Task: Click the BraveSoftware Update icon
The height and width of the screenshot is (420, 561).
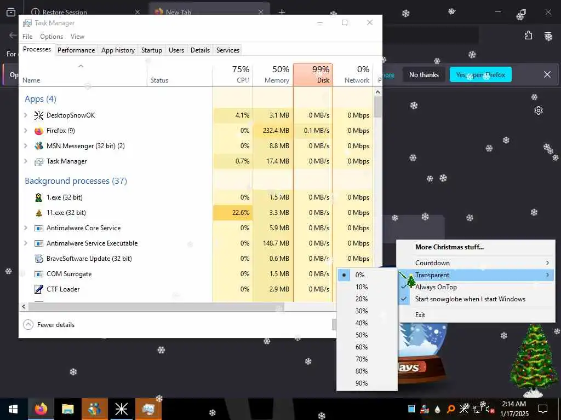Action: click(39, 258)
